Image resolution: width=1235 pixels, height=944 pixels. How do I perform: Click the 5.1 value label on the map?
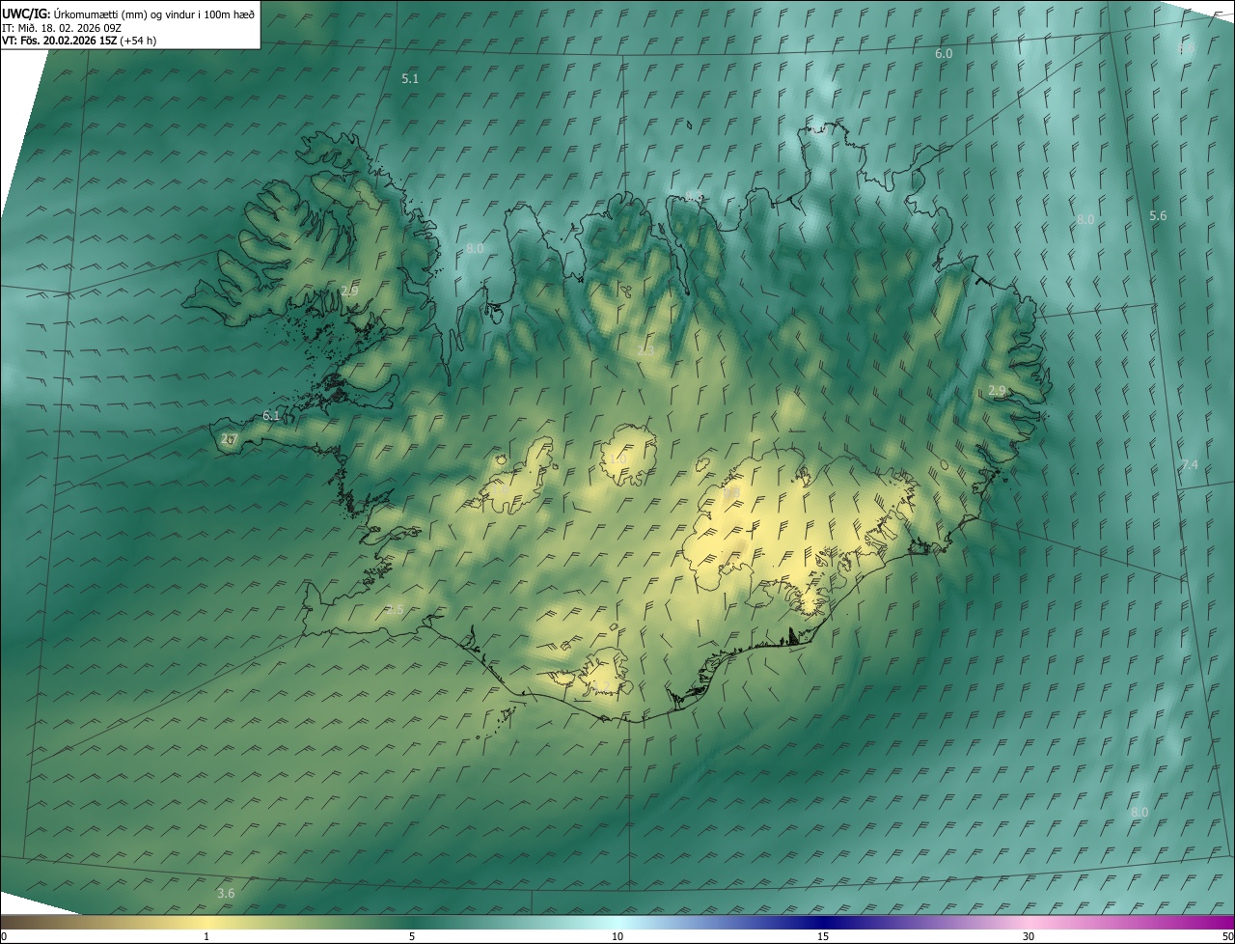410,79
